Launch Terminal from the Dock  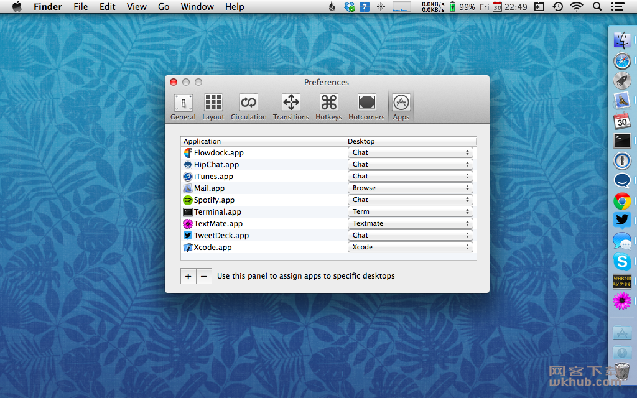(622, 141)
